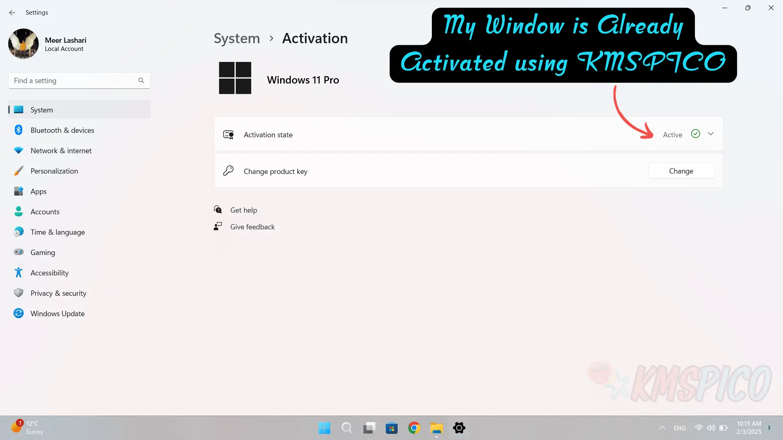
Task: Go back using the Settings back arrow
Action: click(x=12, y=13)
